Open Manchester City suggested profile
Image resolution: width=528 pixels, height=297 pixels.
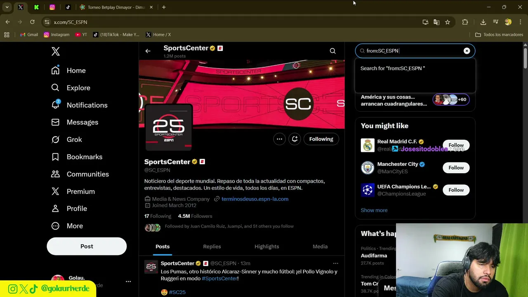(x=398, y=164)
